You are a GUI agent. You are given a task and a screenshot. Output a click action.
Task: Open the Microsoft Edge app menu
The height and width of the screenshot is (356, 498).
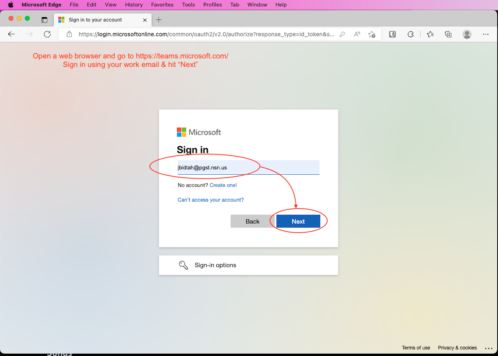pos(41,5)
